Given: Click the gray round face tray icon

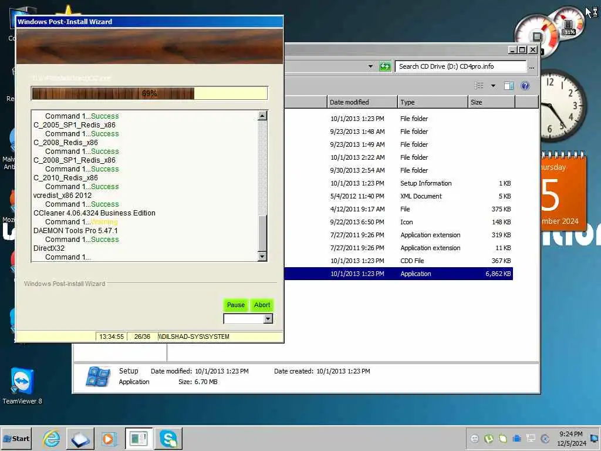Looking at the screenshot, I should point(474,438).
